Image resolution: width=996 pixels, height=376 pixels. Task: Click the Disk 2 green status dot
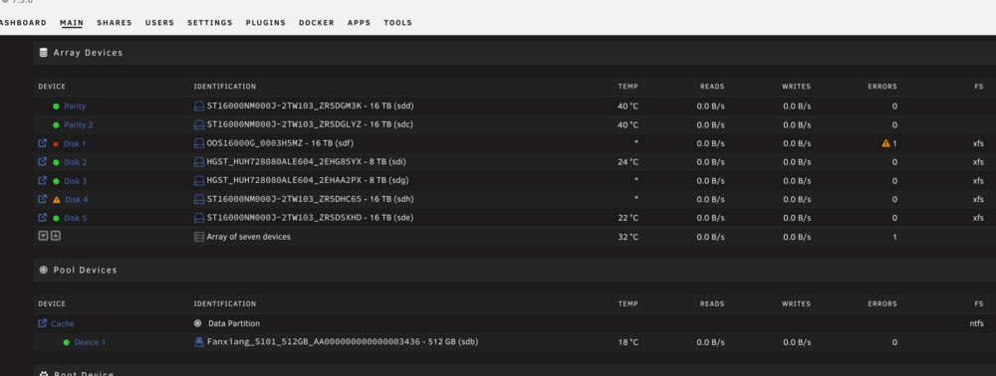pos(56,162)
